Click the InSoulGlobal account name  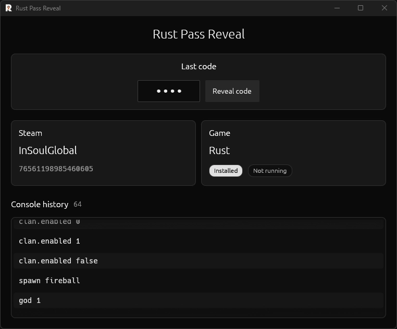(x=48, y=150)
